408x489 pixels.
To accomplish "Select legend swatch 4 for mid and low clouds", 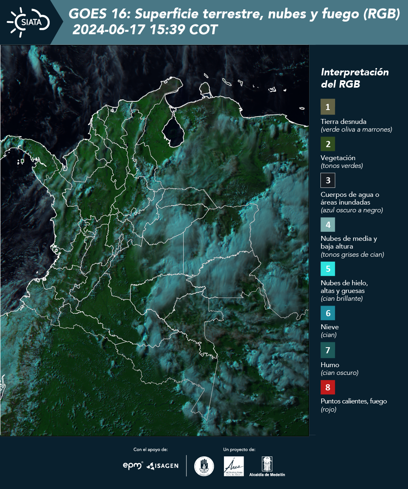I will [x=328, y=224].
